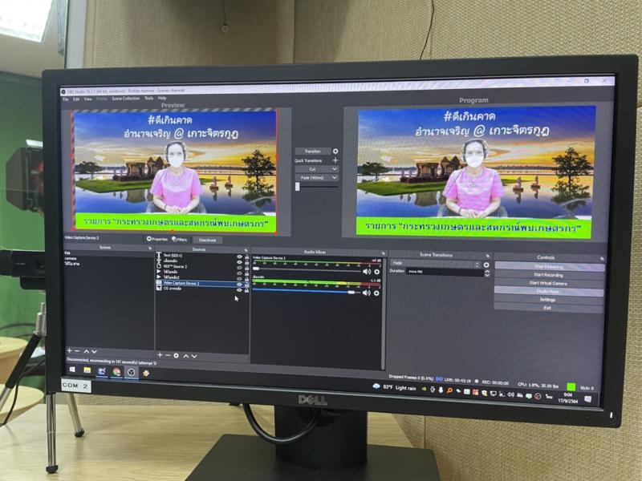Open the View menu

click(x=88, y=99)
